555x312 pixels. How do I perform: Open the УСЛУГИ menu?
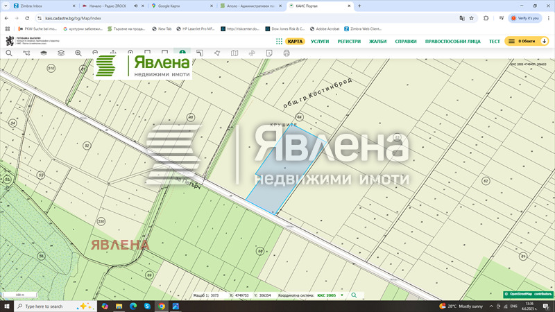320,42
